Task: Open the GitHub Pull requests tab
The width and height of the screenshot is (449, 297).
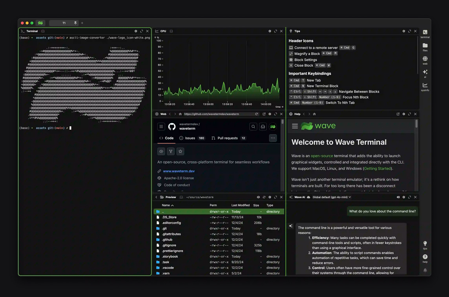Action: (x=228, y=138)
